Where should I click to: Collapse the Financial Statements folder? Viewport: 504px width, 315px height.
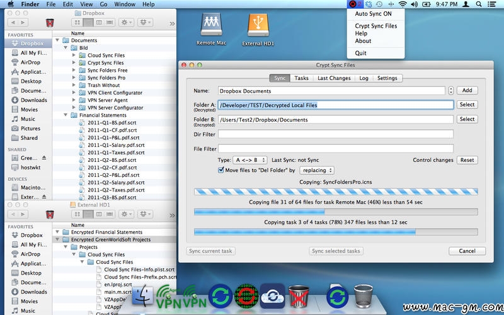[x=66, y=115]
